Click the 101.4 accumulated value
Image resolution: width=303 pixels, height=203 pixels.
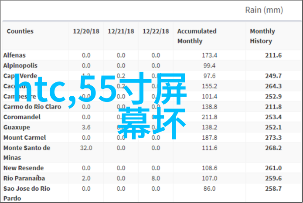pos(209,97)
